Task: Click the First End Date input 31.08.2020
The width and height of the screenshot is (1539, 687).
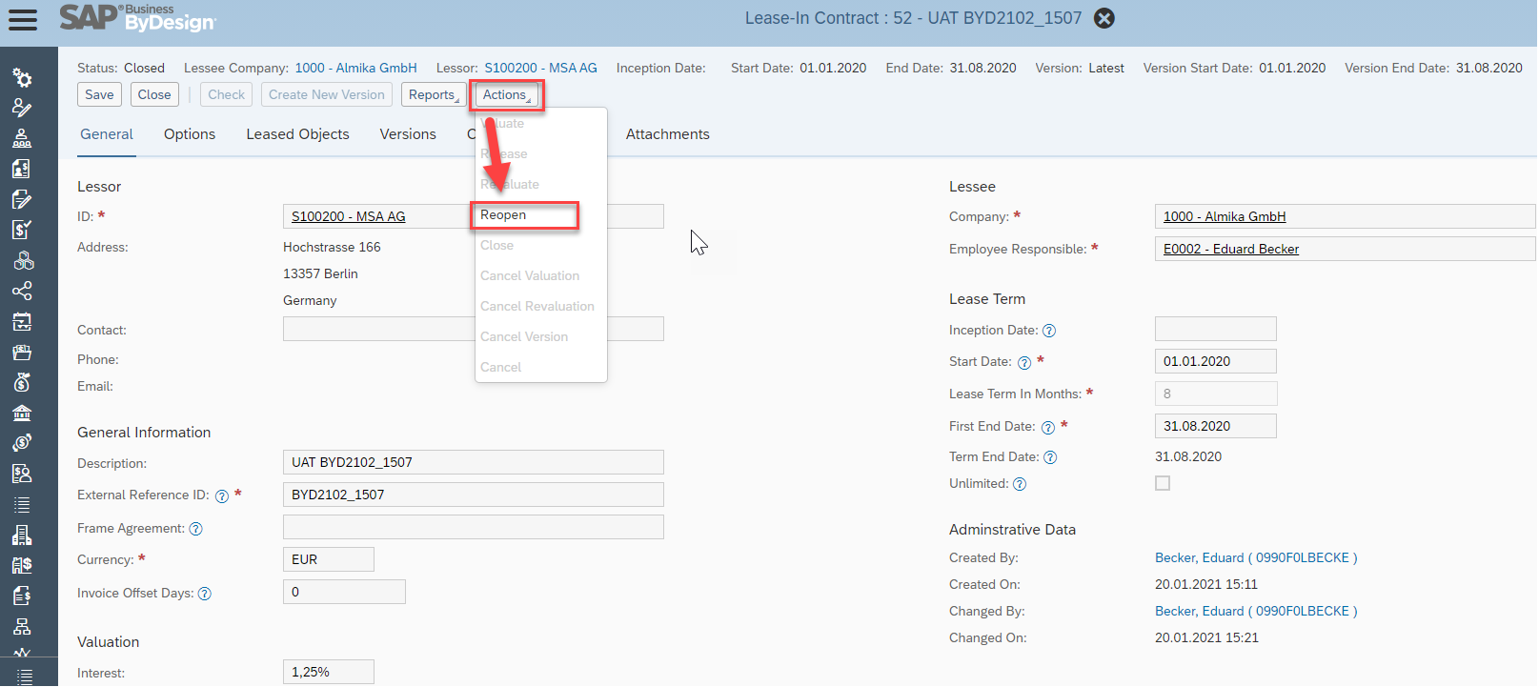Action: coord(1216,426)
